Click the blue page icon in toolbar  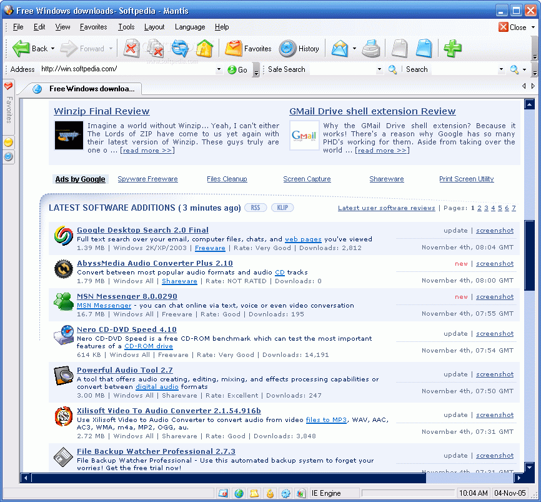point(424,48)
